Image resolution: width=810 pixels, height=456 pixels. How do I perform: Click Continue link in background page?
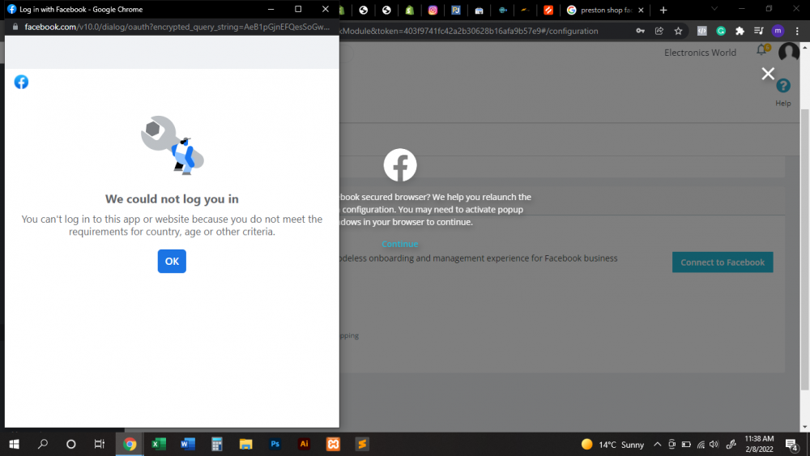point(400,244)
